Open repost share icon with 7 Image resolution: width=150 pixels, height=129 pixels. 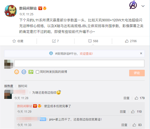(x=54, y=41)
